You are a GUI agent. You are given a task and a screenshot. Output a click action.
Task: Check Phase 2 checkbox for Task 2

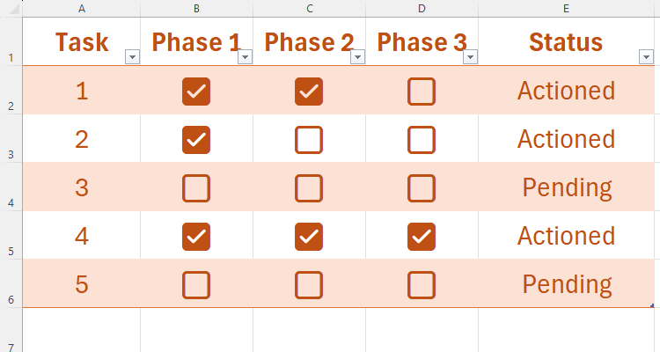pyautogui.click(x=309, y=139)
